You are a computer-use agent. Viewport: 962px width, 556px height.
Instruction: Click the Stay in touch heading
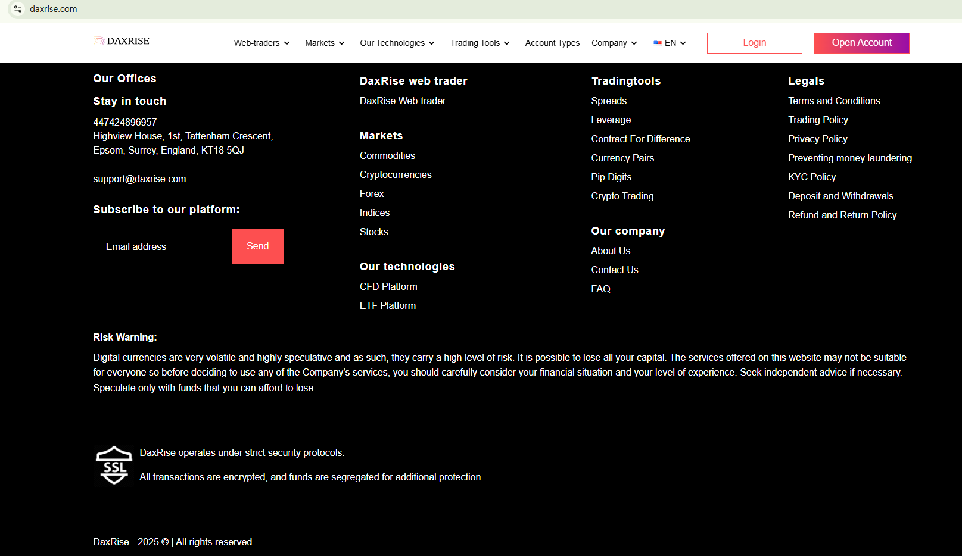click(x=130, y=101)
